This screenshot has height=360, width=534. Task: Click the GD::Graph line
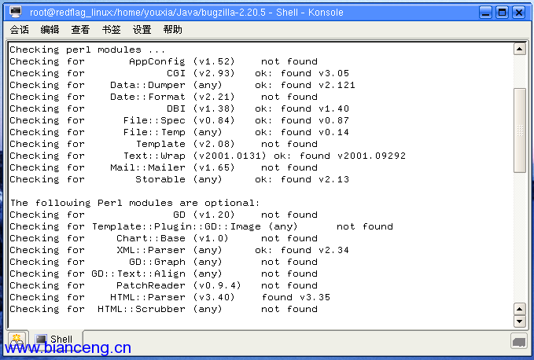click(164, 262)
